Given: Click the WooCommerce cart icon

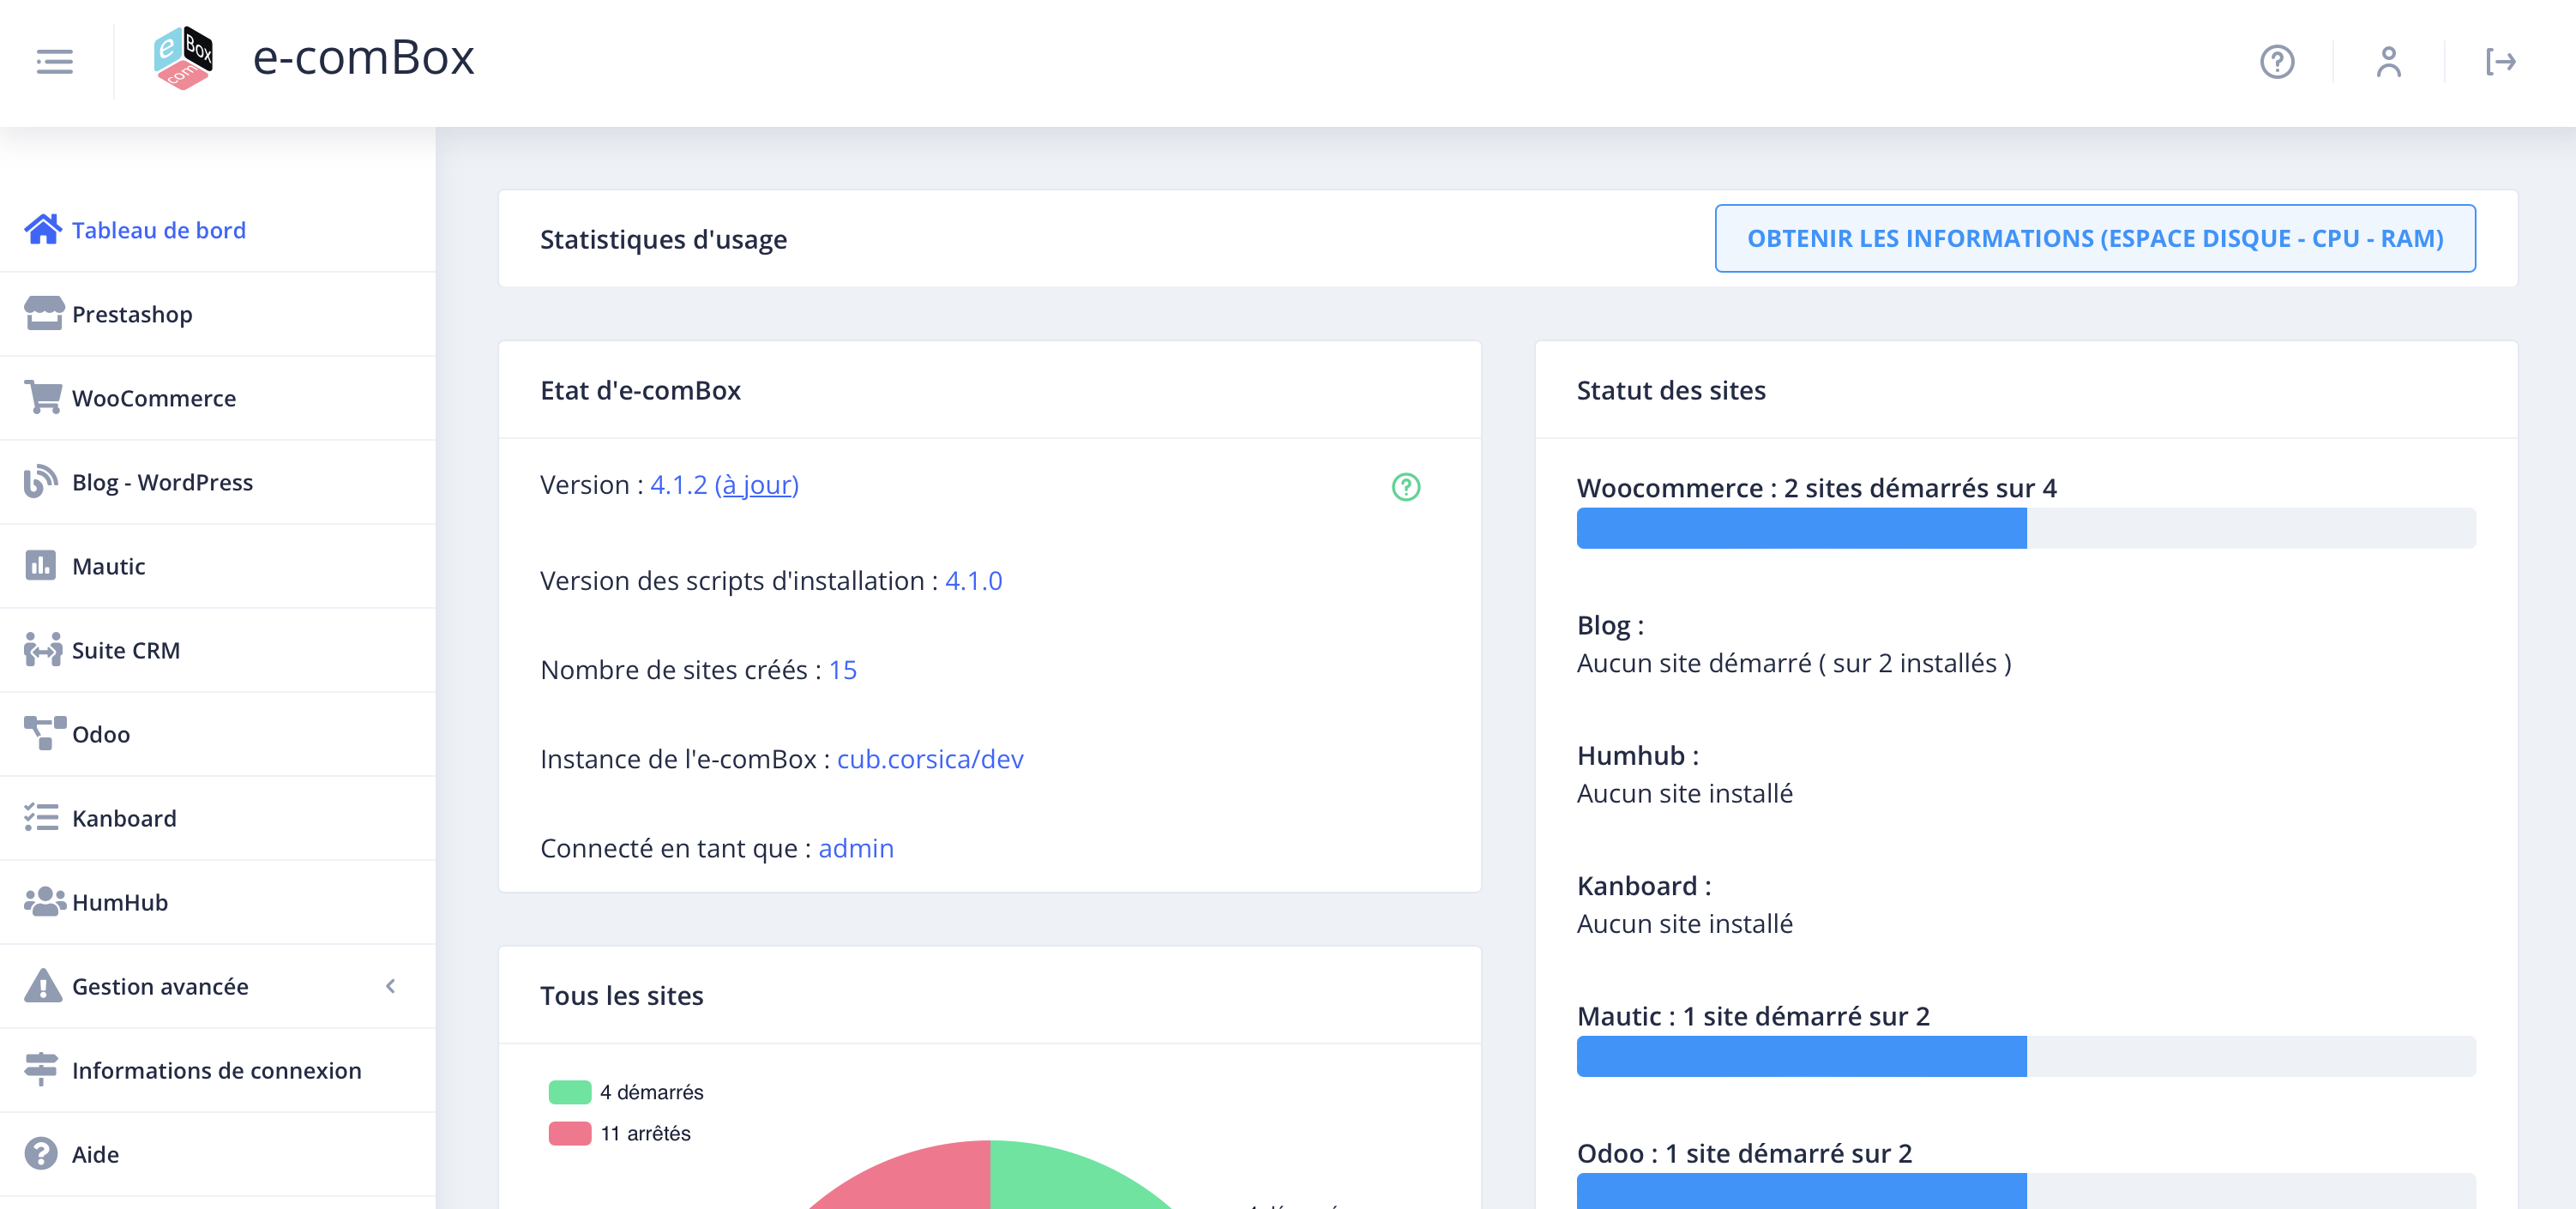Looking at the screenshot, I should [43, 398].
